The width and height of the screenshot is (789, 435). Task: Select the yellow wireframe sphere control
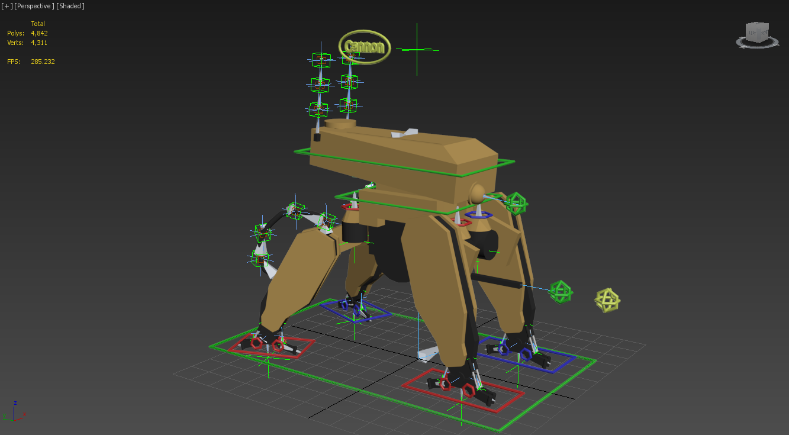(x=608, y=300)
